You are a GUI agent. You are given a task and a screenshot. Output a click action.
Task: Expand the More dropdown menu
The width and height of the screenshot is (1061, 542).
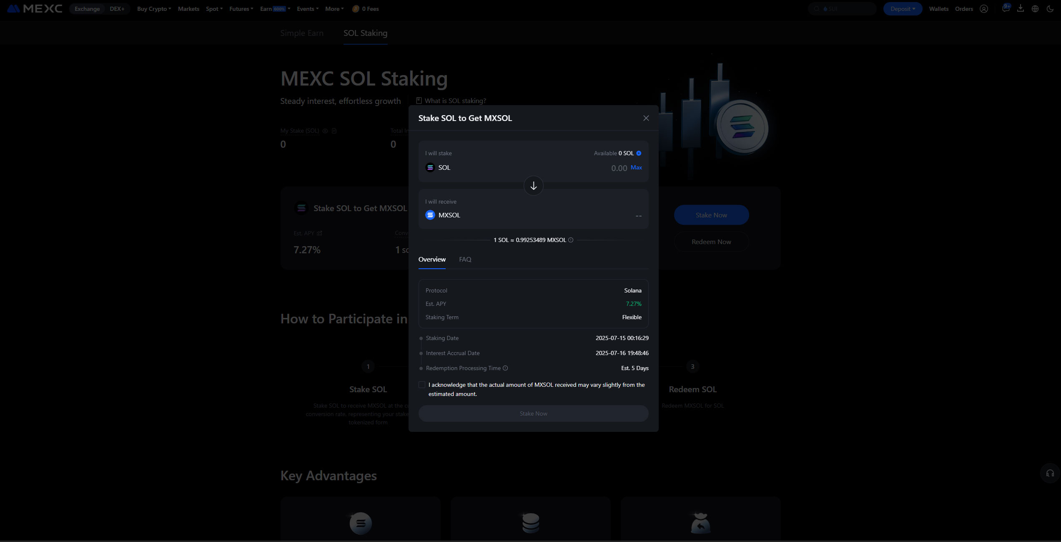click(334, 9)
